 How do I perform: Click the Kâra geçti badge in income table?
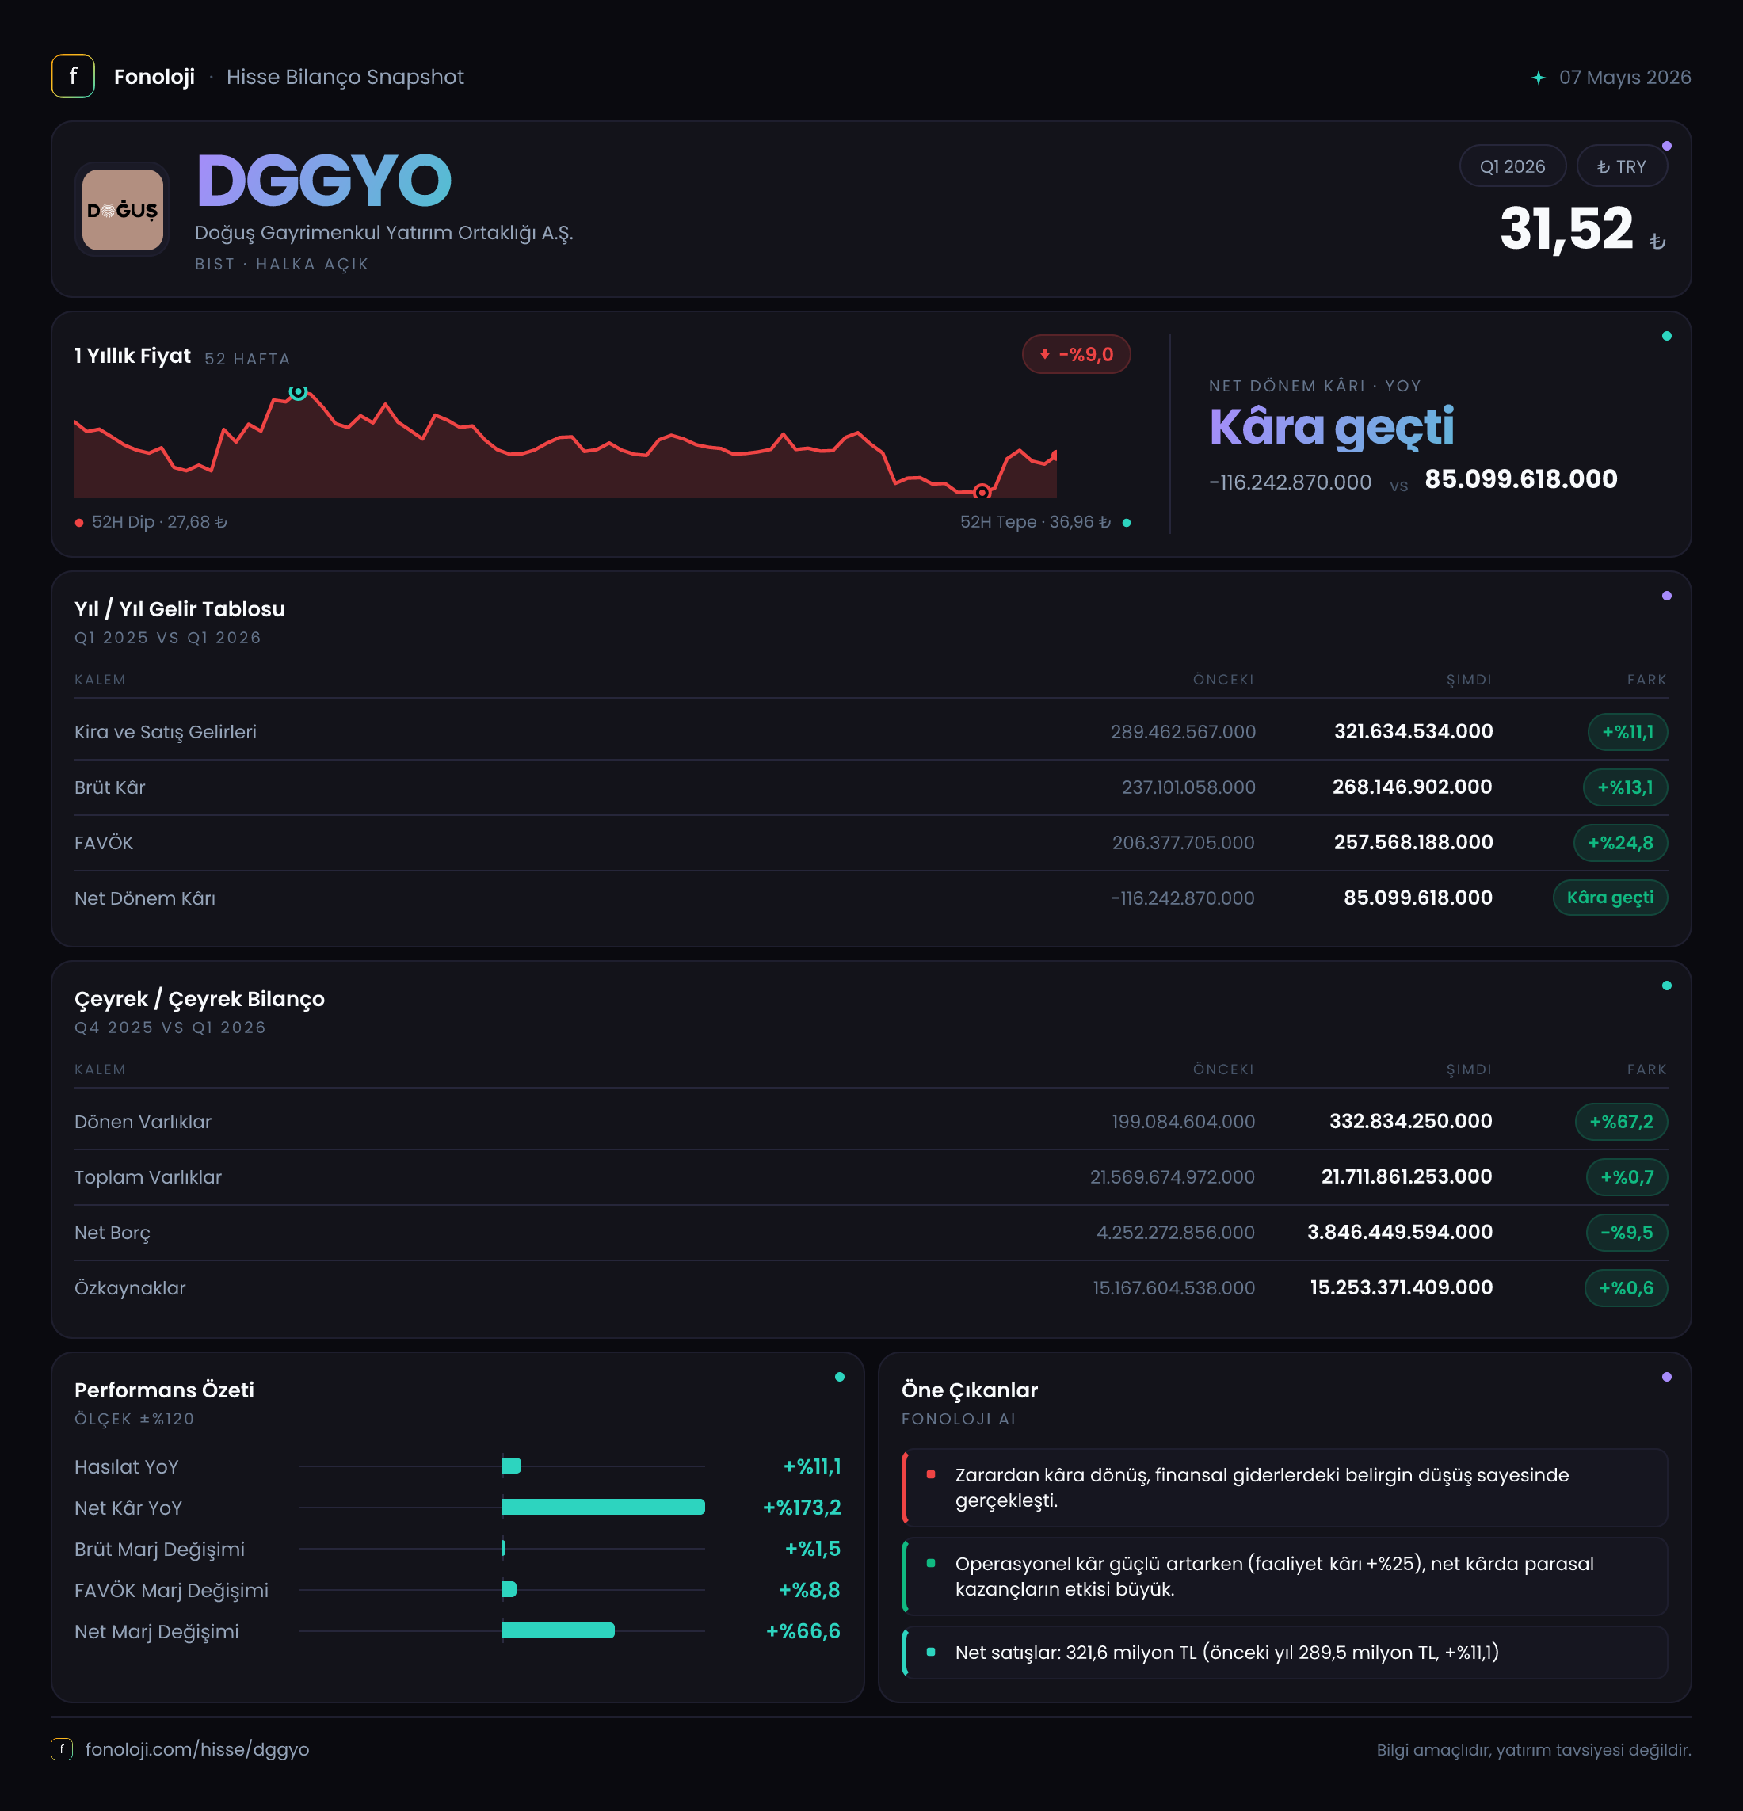[x=1610, y=898]
